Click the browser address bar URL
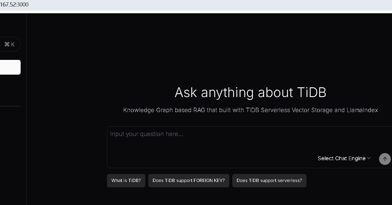Screen dimensions: 392x205 click(14, 5)
